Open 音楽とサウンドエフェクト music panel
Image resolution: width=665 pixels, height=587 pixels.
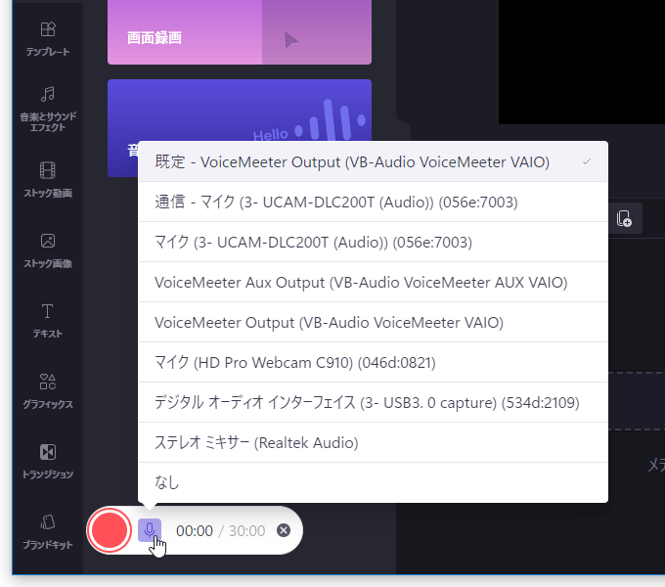coord(48,109)
